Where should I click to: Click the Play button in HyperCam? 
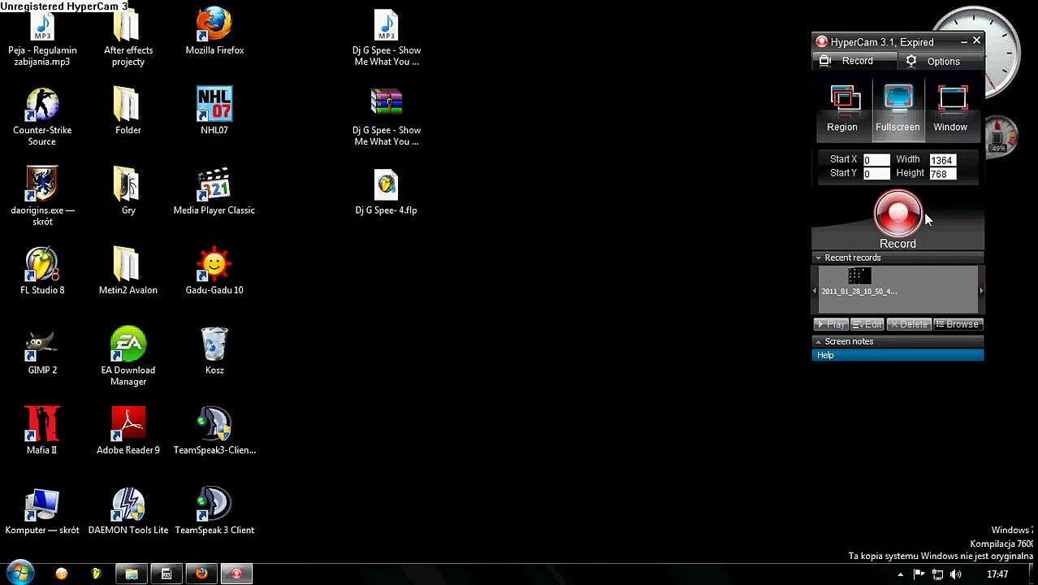[x=831, y=324]
